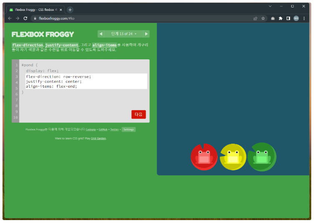Screen dimensions: 315x223
Task: Open the tab search chevron
Action: point(270,6)
